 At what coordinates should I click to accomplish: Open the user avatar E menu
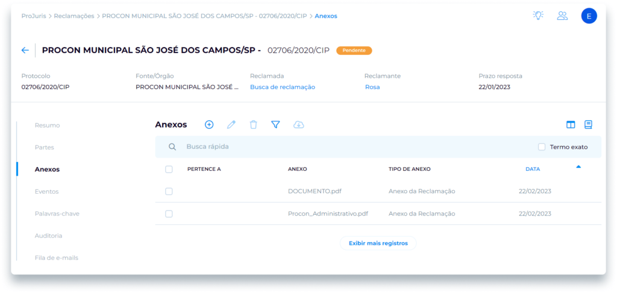(589, 16)
